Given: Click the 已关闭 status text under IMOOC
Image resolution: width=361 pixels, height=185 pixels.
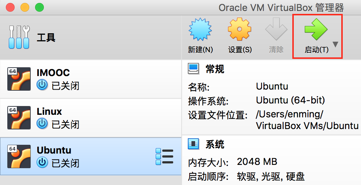Looking at the screenshot, I should coord(65,86).
